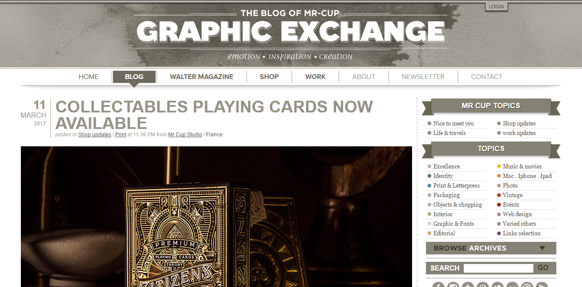The width and height of the screenshot is (582, 287).
Task: Open the Dribbble ball icon
Action: (527, 285)
